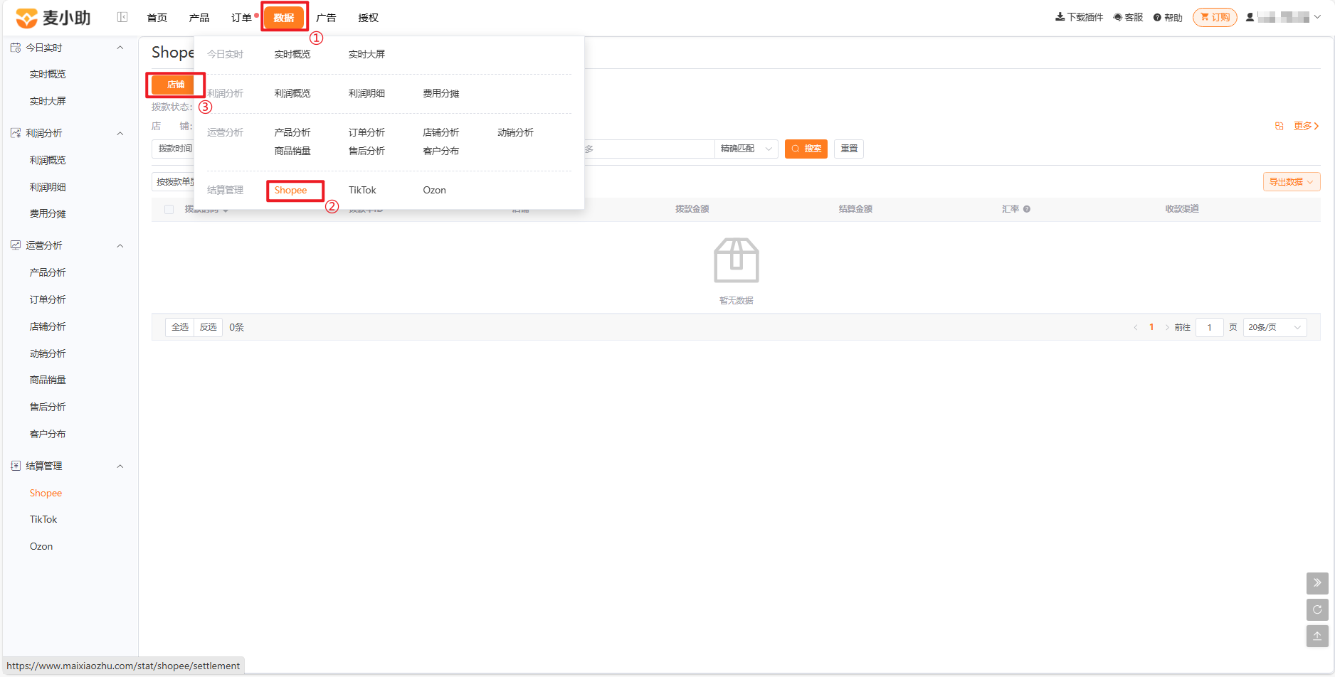This screenshot has width=1335, height=677.
Task: Click the refresh floating button
Action: [1317, 609]
